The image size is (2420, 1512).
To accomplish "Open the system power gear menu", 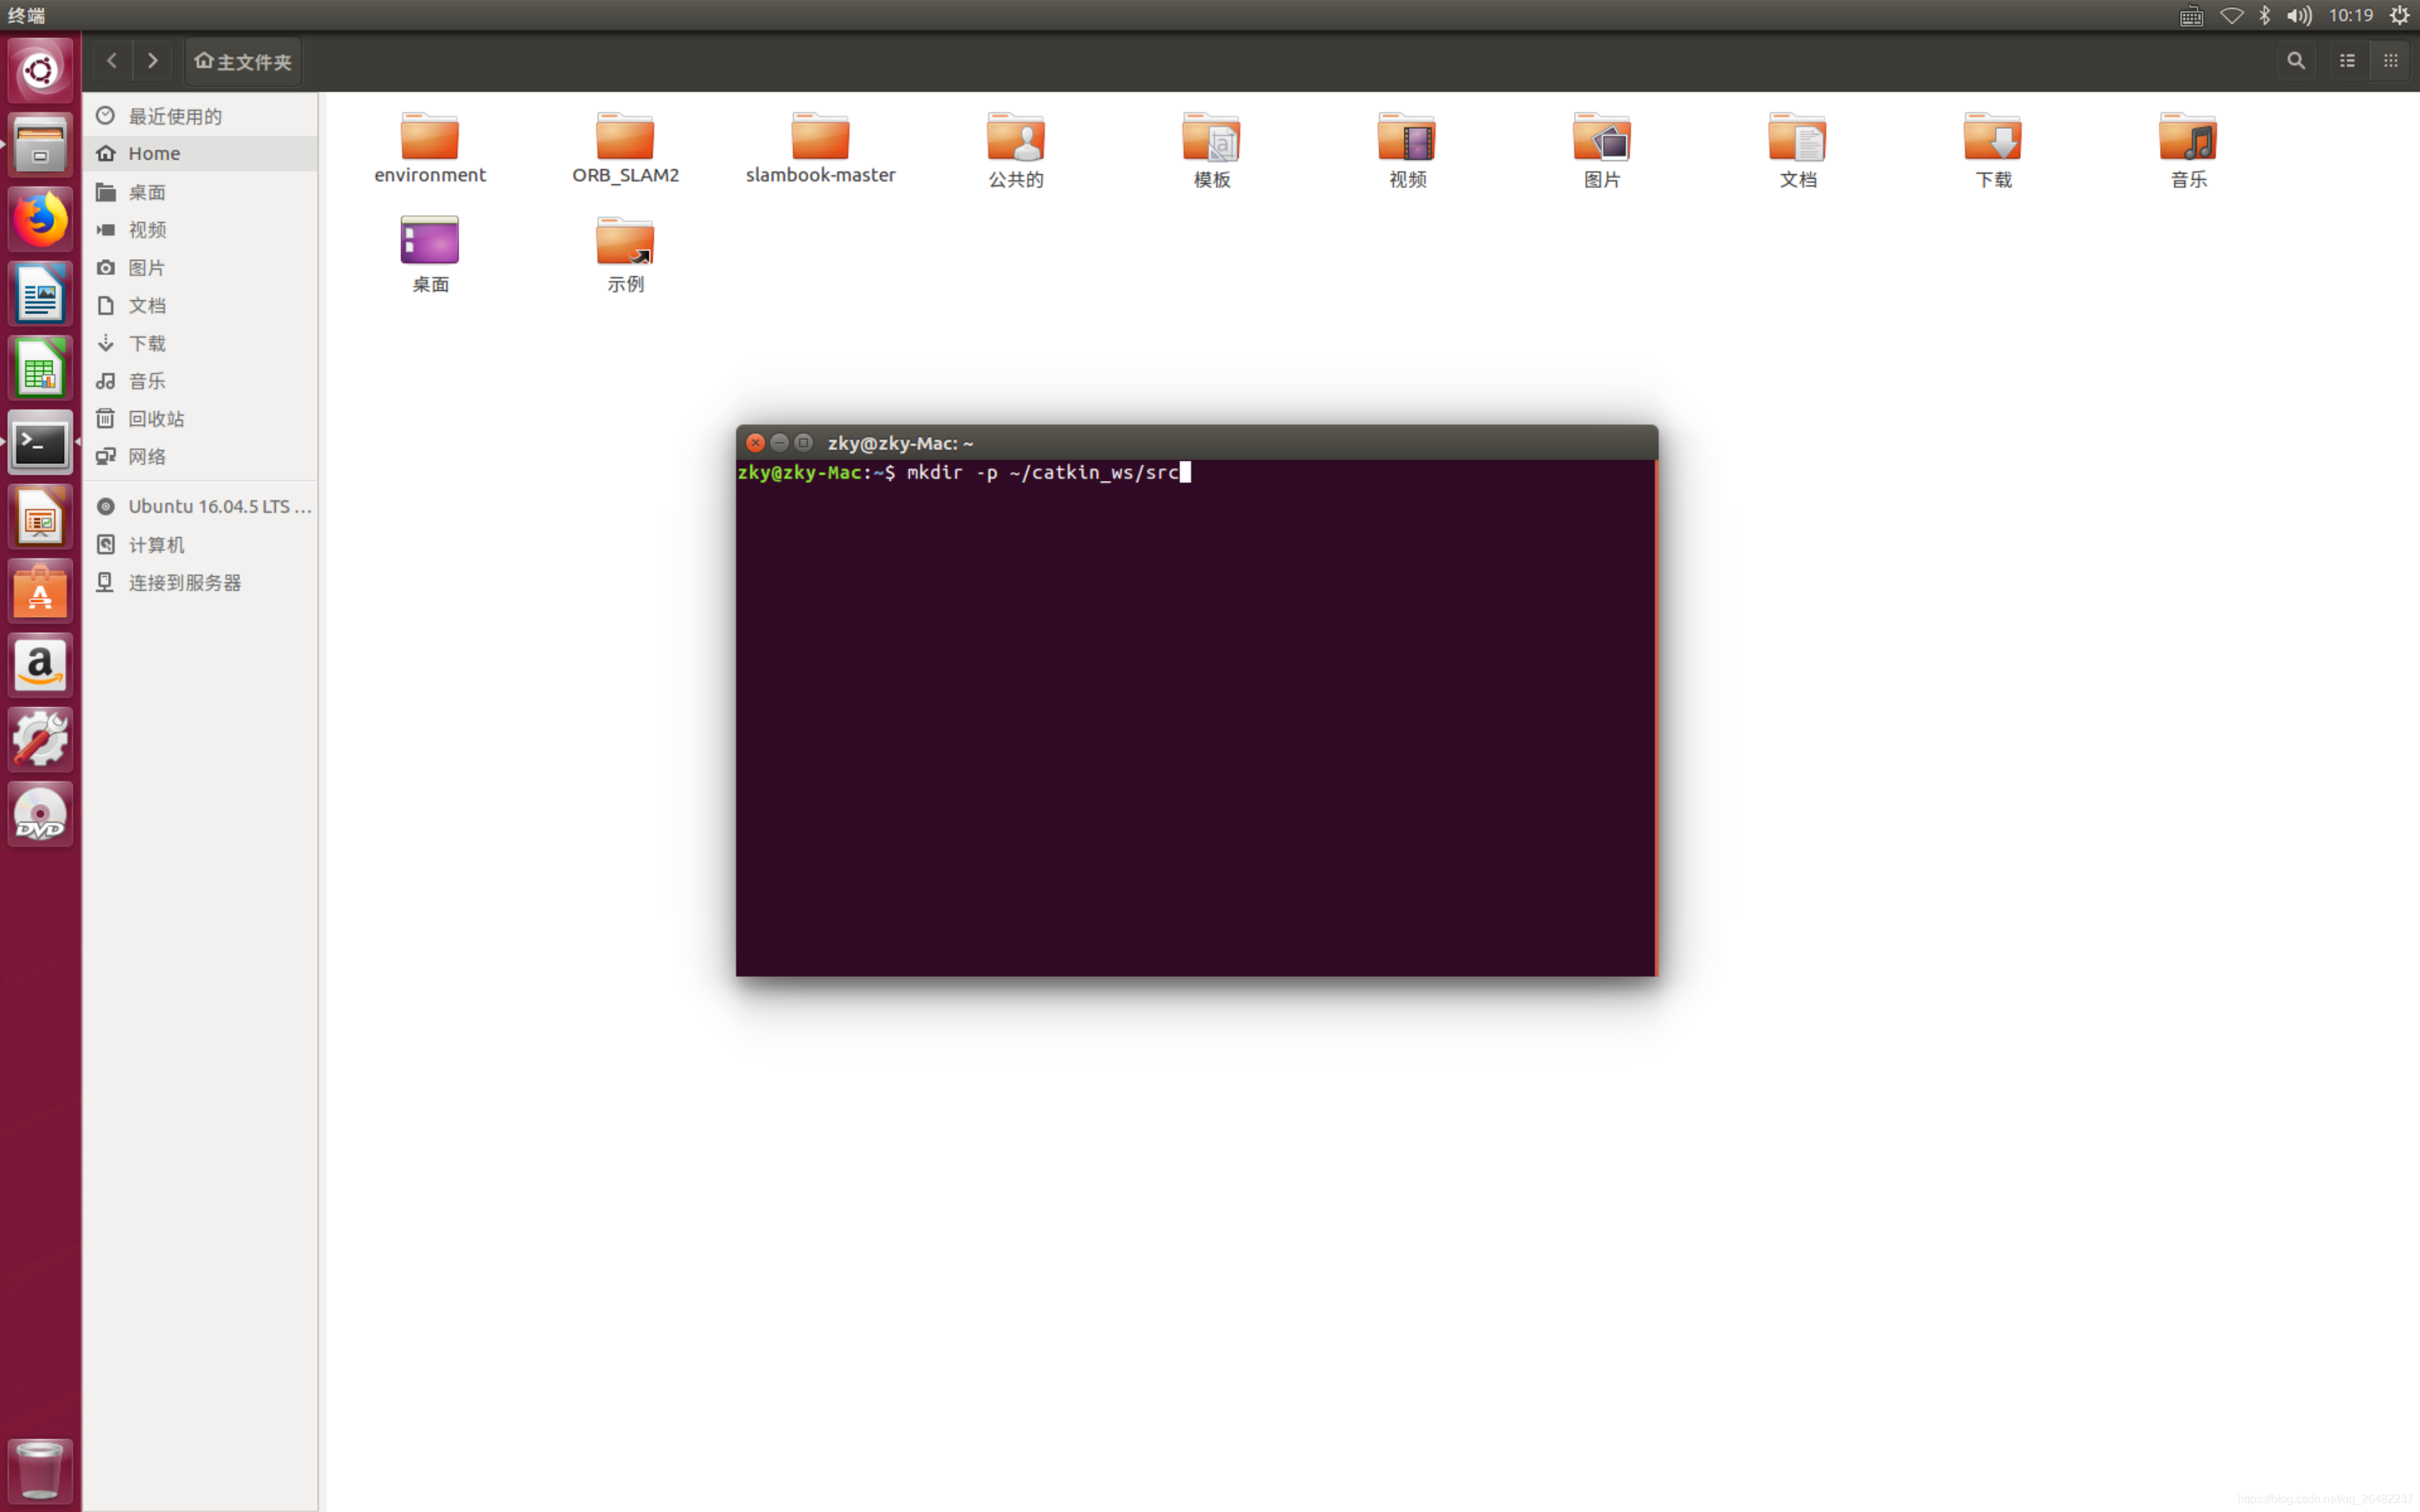I will click(2399, 15).
